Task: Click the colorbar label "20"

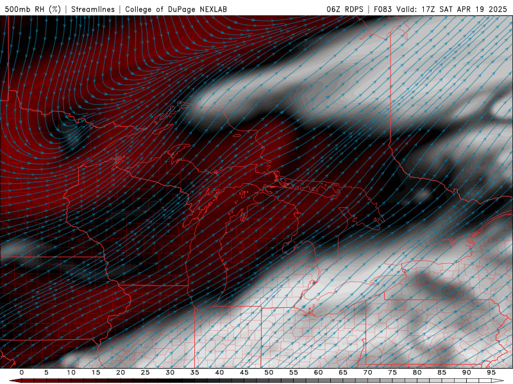Action: point(121,372)
